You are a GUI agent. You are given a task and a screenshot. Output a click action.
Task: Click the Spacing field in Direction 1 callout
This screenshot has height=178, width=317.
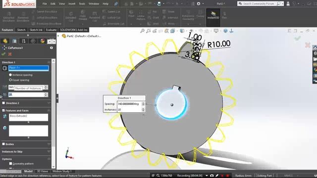coord(129,104)
